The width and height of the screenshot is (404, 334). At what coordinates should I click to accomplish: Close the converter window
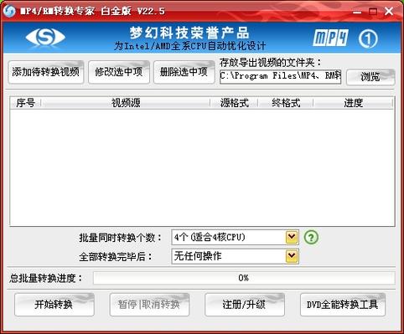pyautogui.click(x=389, y=12)
